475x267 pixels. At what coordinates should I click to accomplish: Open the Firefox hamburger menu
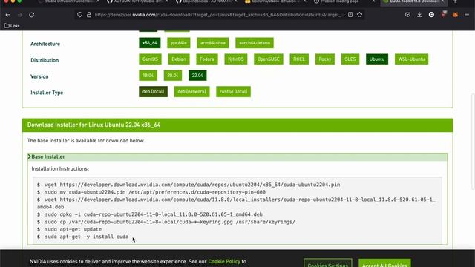(x=467, y=15)
